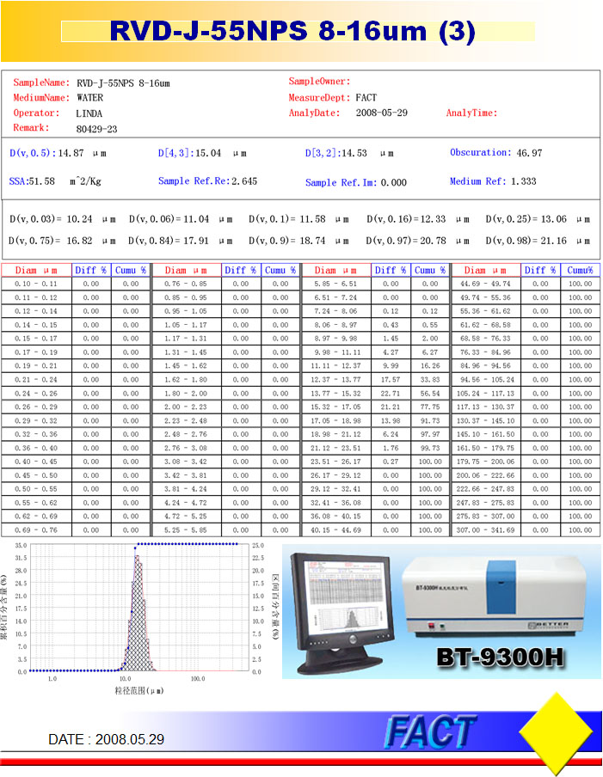Select the Operator name LINDA
This screenshot has width=603, height=777.
(x=89, y=113)
